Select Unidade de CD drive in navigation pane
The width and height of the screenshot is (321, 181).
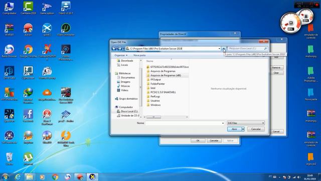[128, 116]
